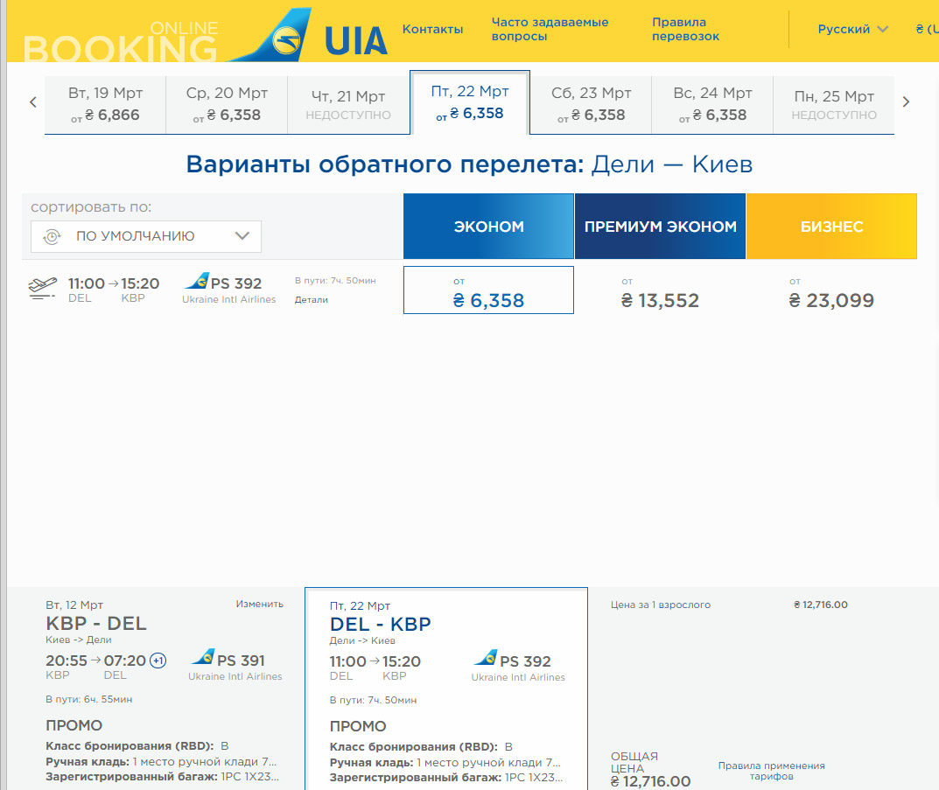Open the ₴ currency selector
The image size is (939, 790).
point(927,30)
